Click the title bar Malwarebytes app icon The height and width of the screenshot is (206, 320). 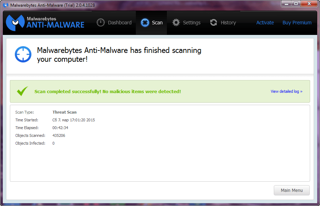pyautogui.click(x=6, y=5)
